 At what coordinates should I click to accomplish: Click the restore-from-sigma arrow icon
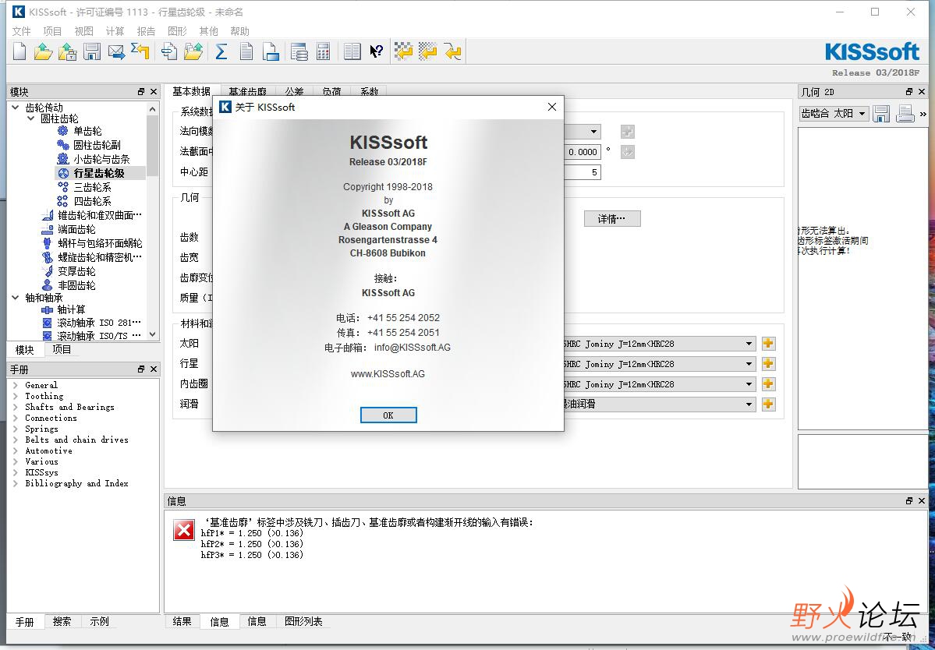click(x=140, y=52)
